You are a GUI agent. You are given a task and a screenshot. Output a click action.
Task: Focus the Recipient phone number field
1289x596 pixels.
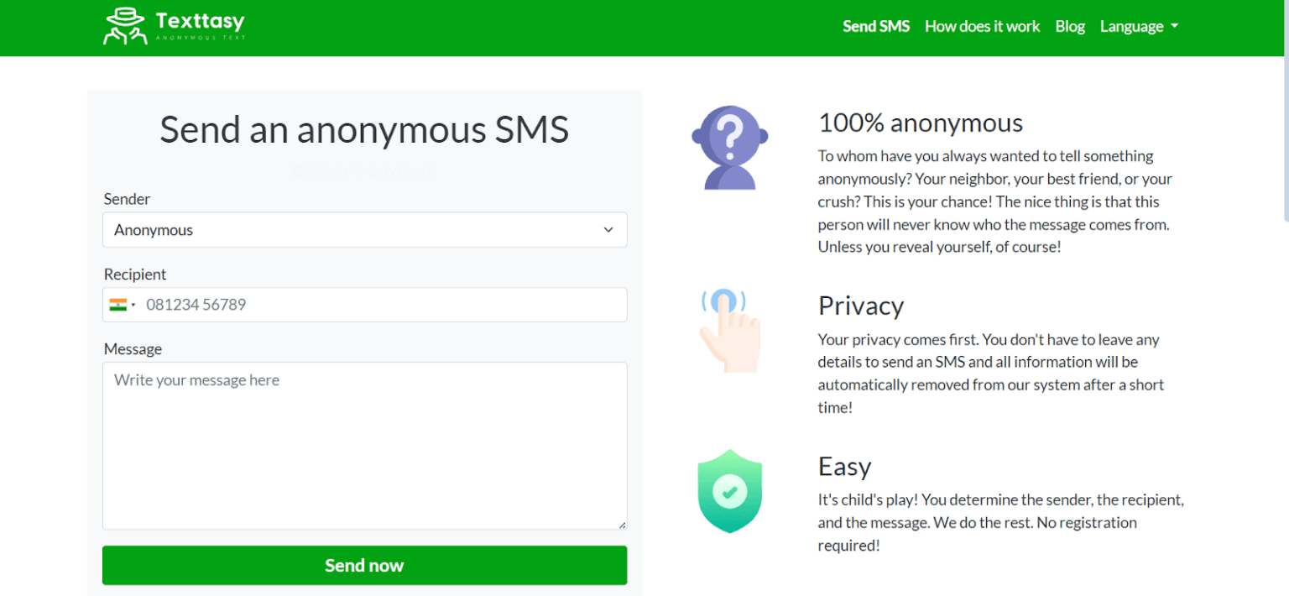[x=378, y=305]
